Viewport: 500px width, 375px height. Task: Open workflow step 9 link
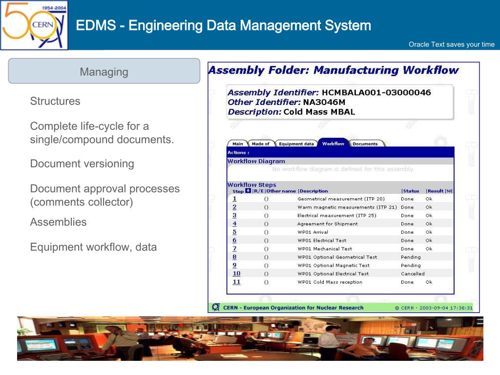click(234, 265)
